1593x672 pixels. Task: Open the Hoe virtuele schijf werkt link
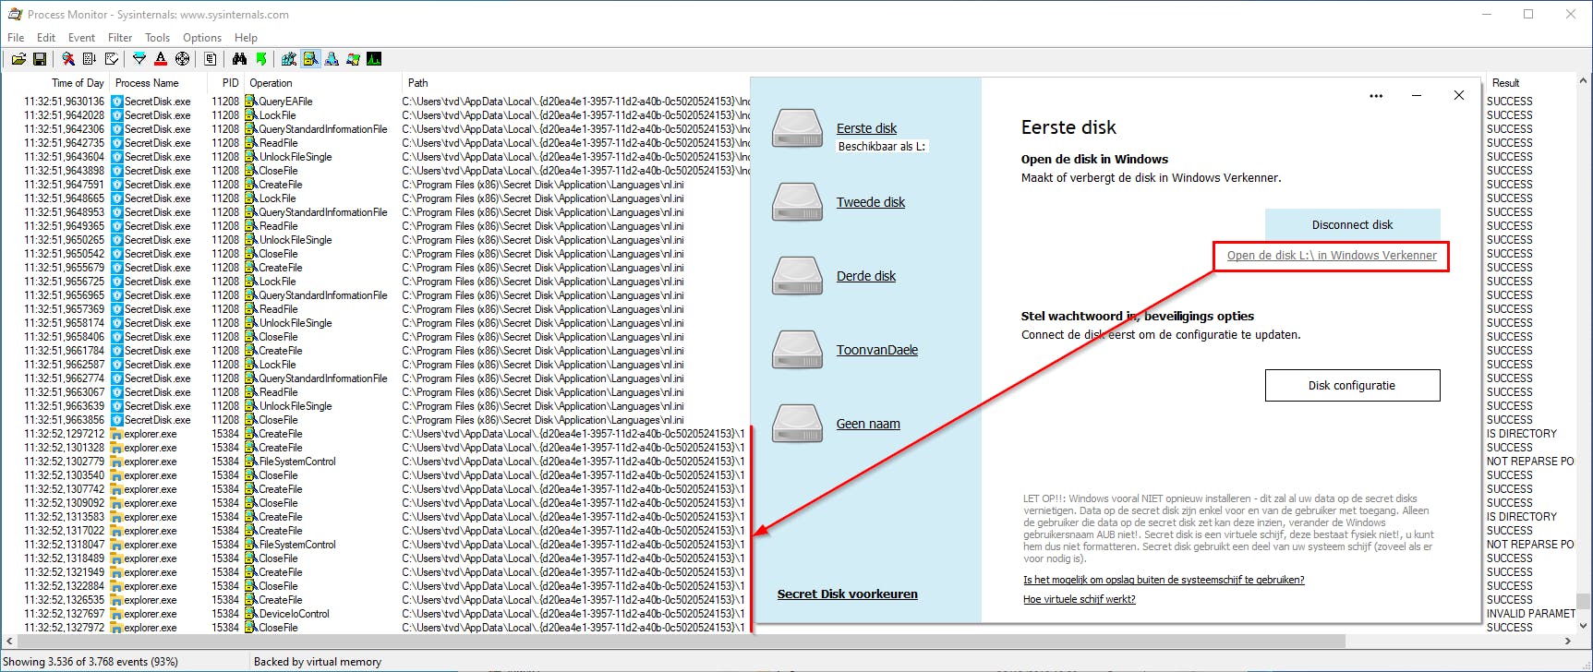(1080, 599)
